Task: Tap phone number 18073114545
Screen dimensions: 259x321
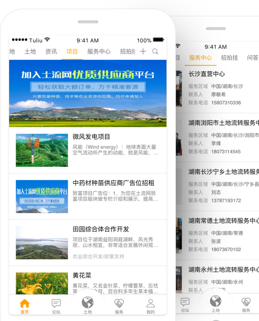Action: click(226, 151)
